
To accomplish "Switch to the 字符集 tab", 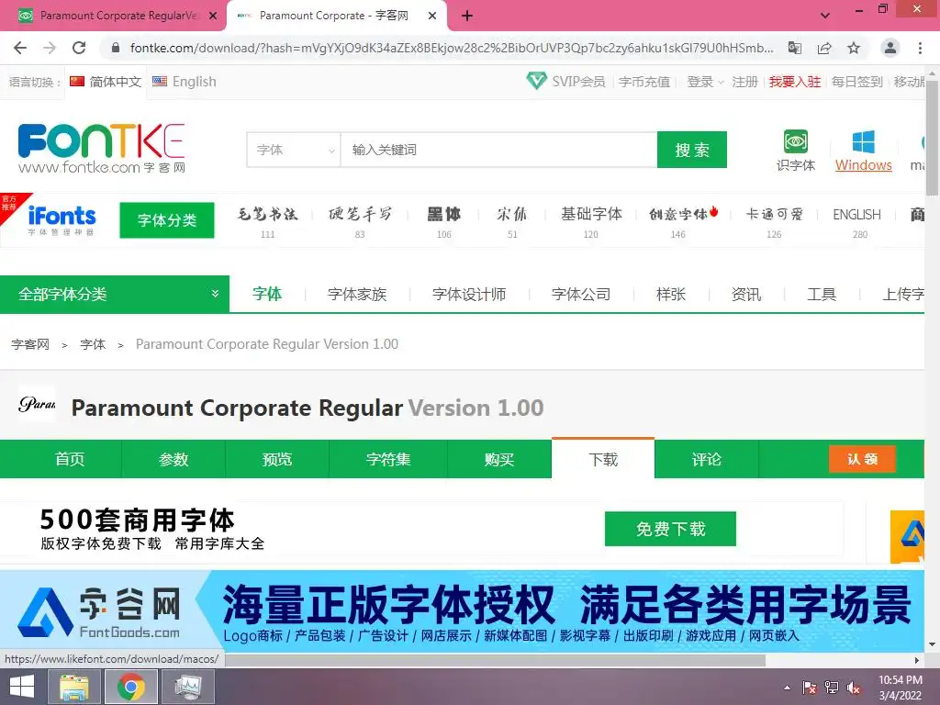I will point(388,459).
